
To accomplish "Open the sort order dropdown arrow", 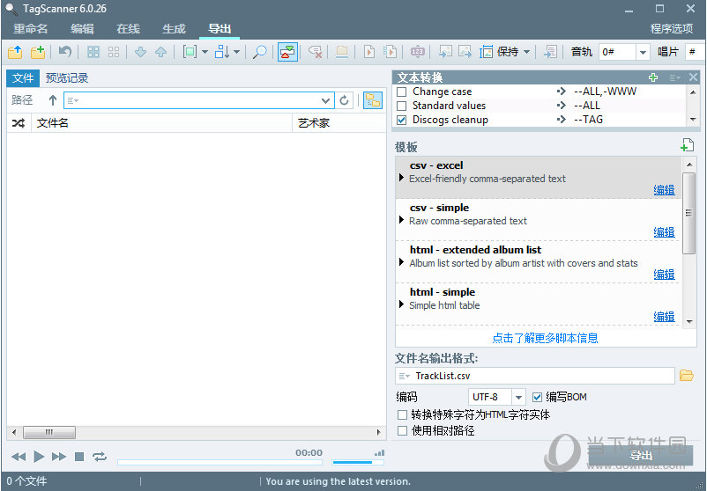I will point(237,52).
